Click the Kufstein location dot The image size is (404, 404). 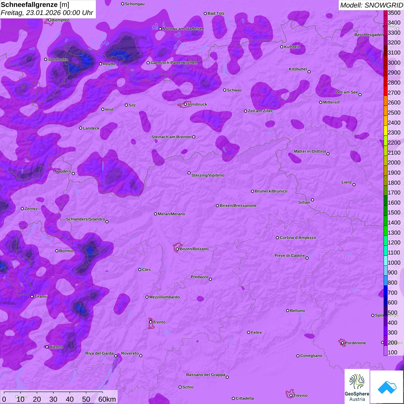pos(282,47)
